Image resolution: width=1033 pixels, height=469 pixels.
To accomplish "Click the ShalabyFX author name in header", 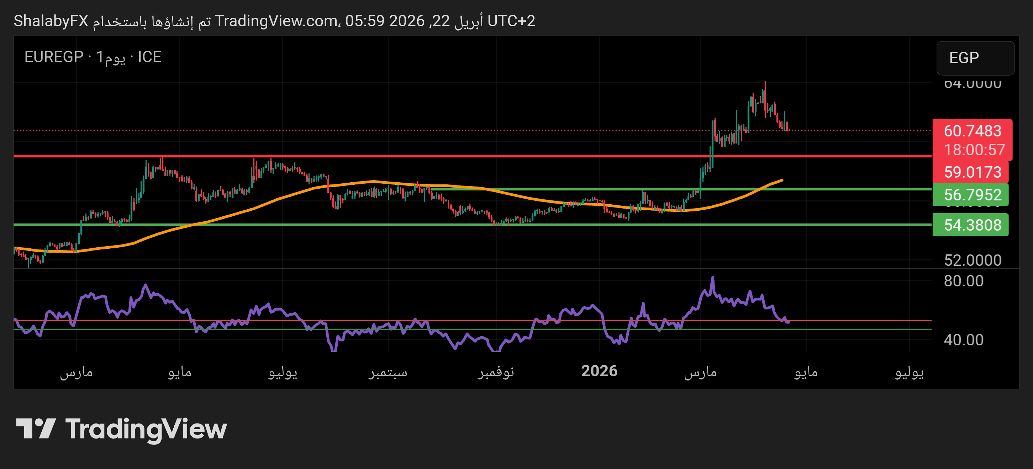I will point(51,21).
